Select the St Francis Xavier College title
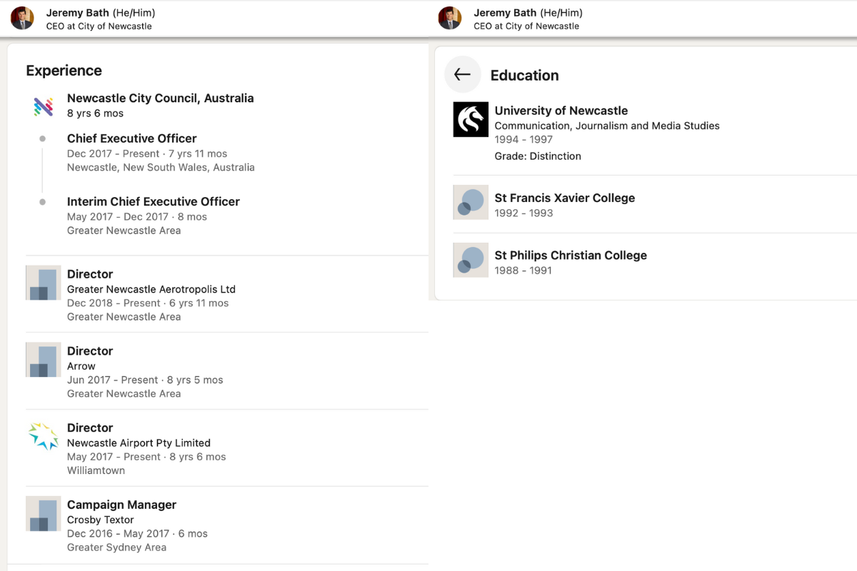Image resolution: width=857 pixels, height=571 pixels. point(564,198)
